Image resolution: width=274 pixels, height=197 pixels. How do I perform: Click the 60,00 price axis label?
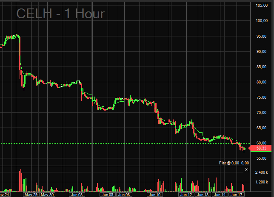click(x=261, y=143)
